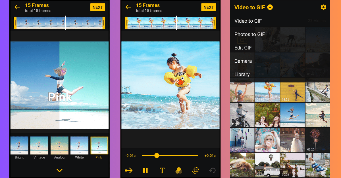Open the 05:25 video of two women laughing
The image size is (341, 178).
267,115
